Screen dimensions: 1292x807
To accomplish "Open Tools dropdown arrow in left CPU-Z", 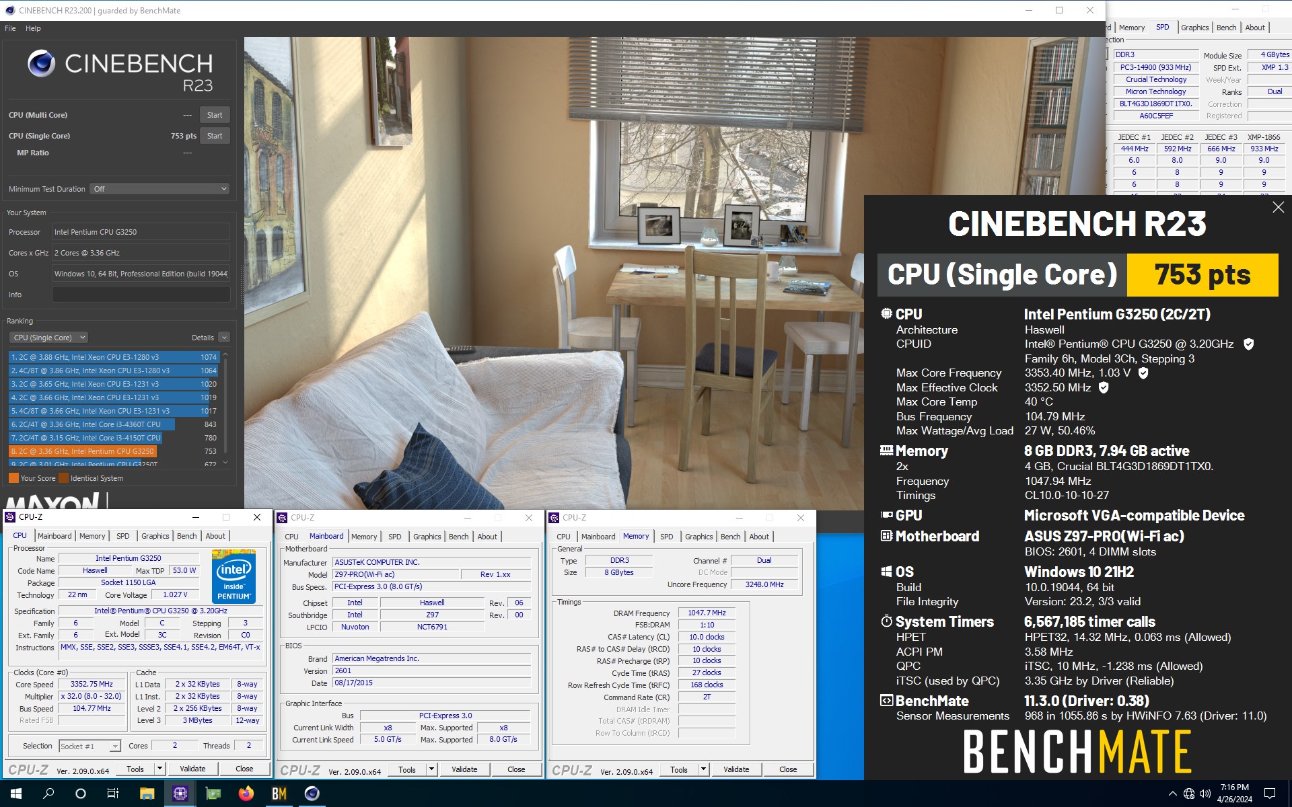I will pos(159,769).
